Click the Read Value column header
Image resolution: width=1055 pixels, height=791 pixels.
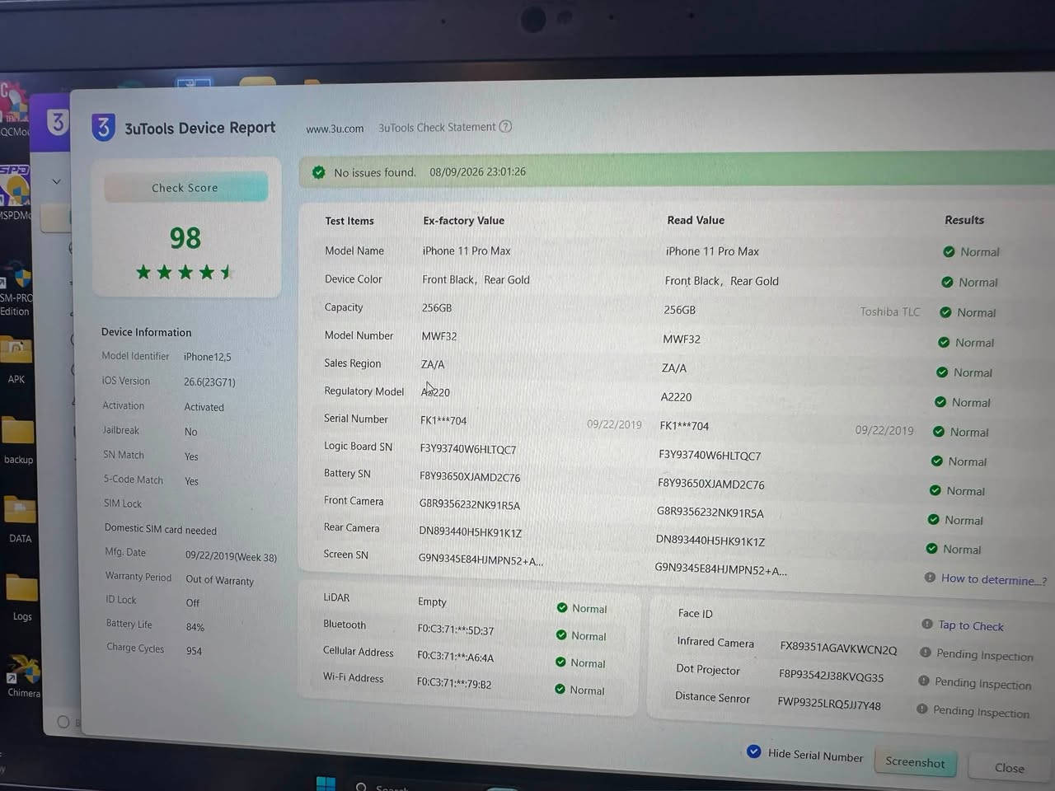(696, 220)
